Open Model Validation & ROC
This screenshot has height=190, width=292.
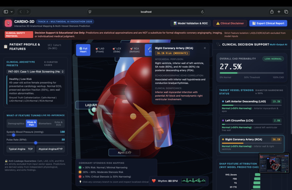pos(191,23)
